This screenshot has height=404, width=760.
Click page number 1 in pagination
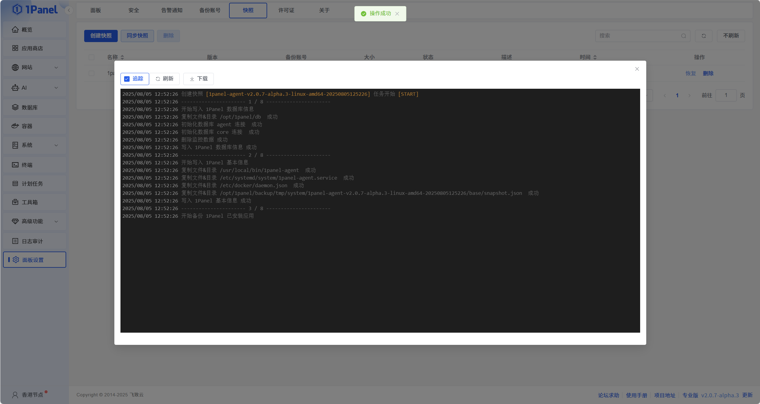click(x=677, y=95)
